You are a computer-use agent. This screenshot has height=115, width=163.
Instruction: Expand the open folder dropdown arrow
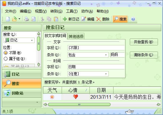coord(20,19)
